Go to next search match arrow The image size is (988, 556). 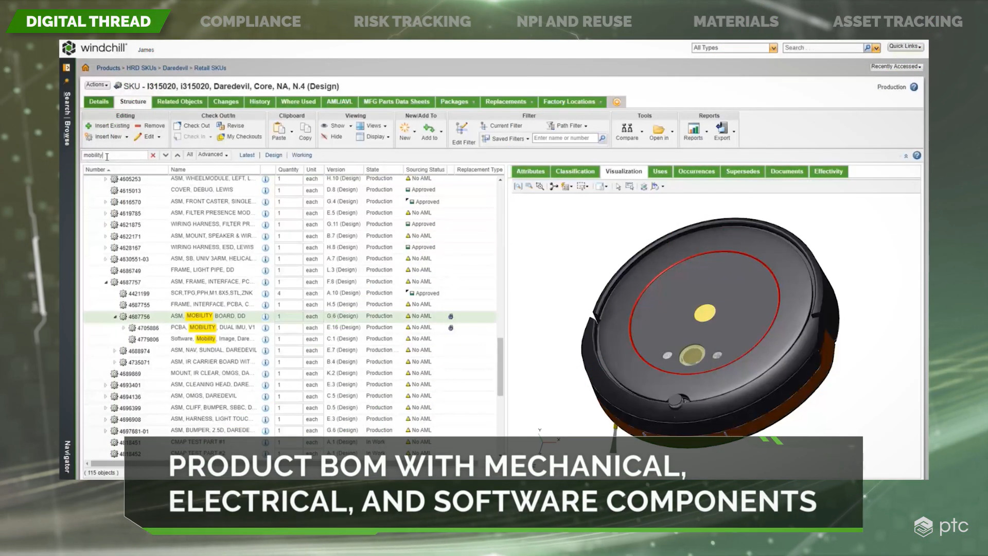[166, 155]
